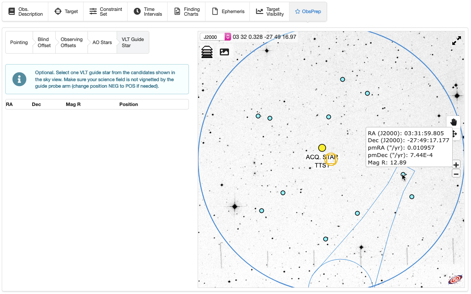Click the 'Mag R: 12.89' tooltip line
The height and width of the screenshot is (294, 471).
(x=387, y=163)
